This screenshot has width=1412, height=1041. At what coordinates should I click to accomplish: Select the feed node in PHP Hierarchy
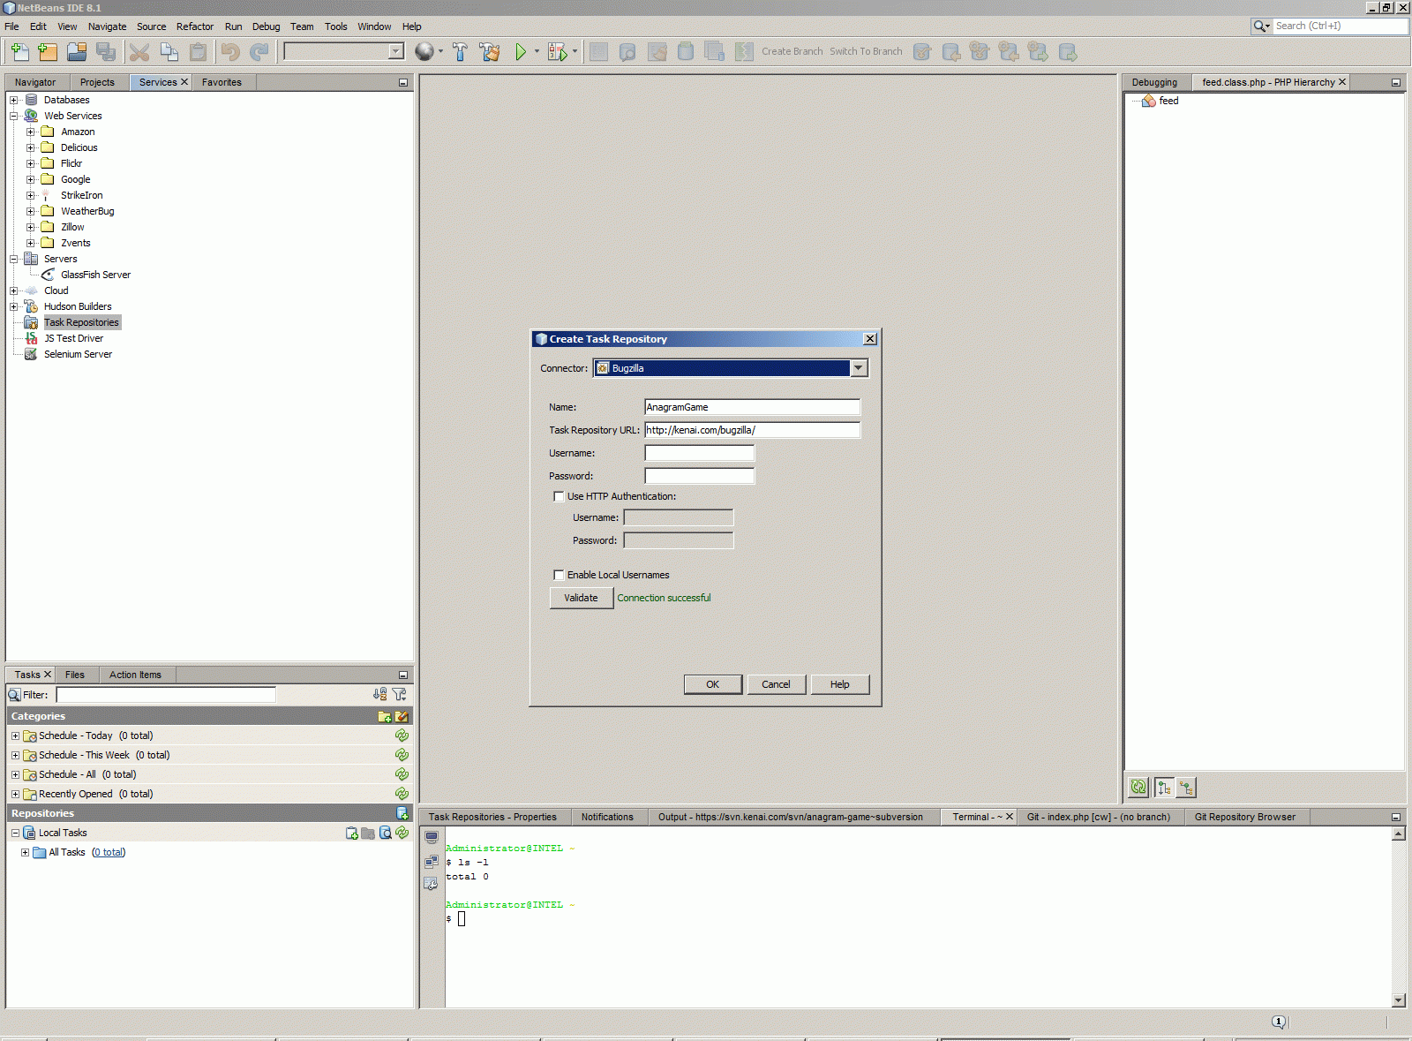point(1168,101)
